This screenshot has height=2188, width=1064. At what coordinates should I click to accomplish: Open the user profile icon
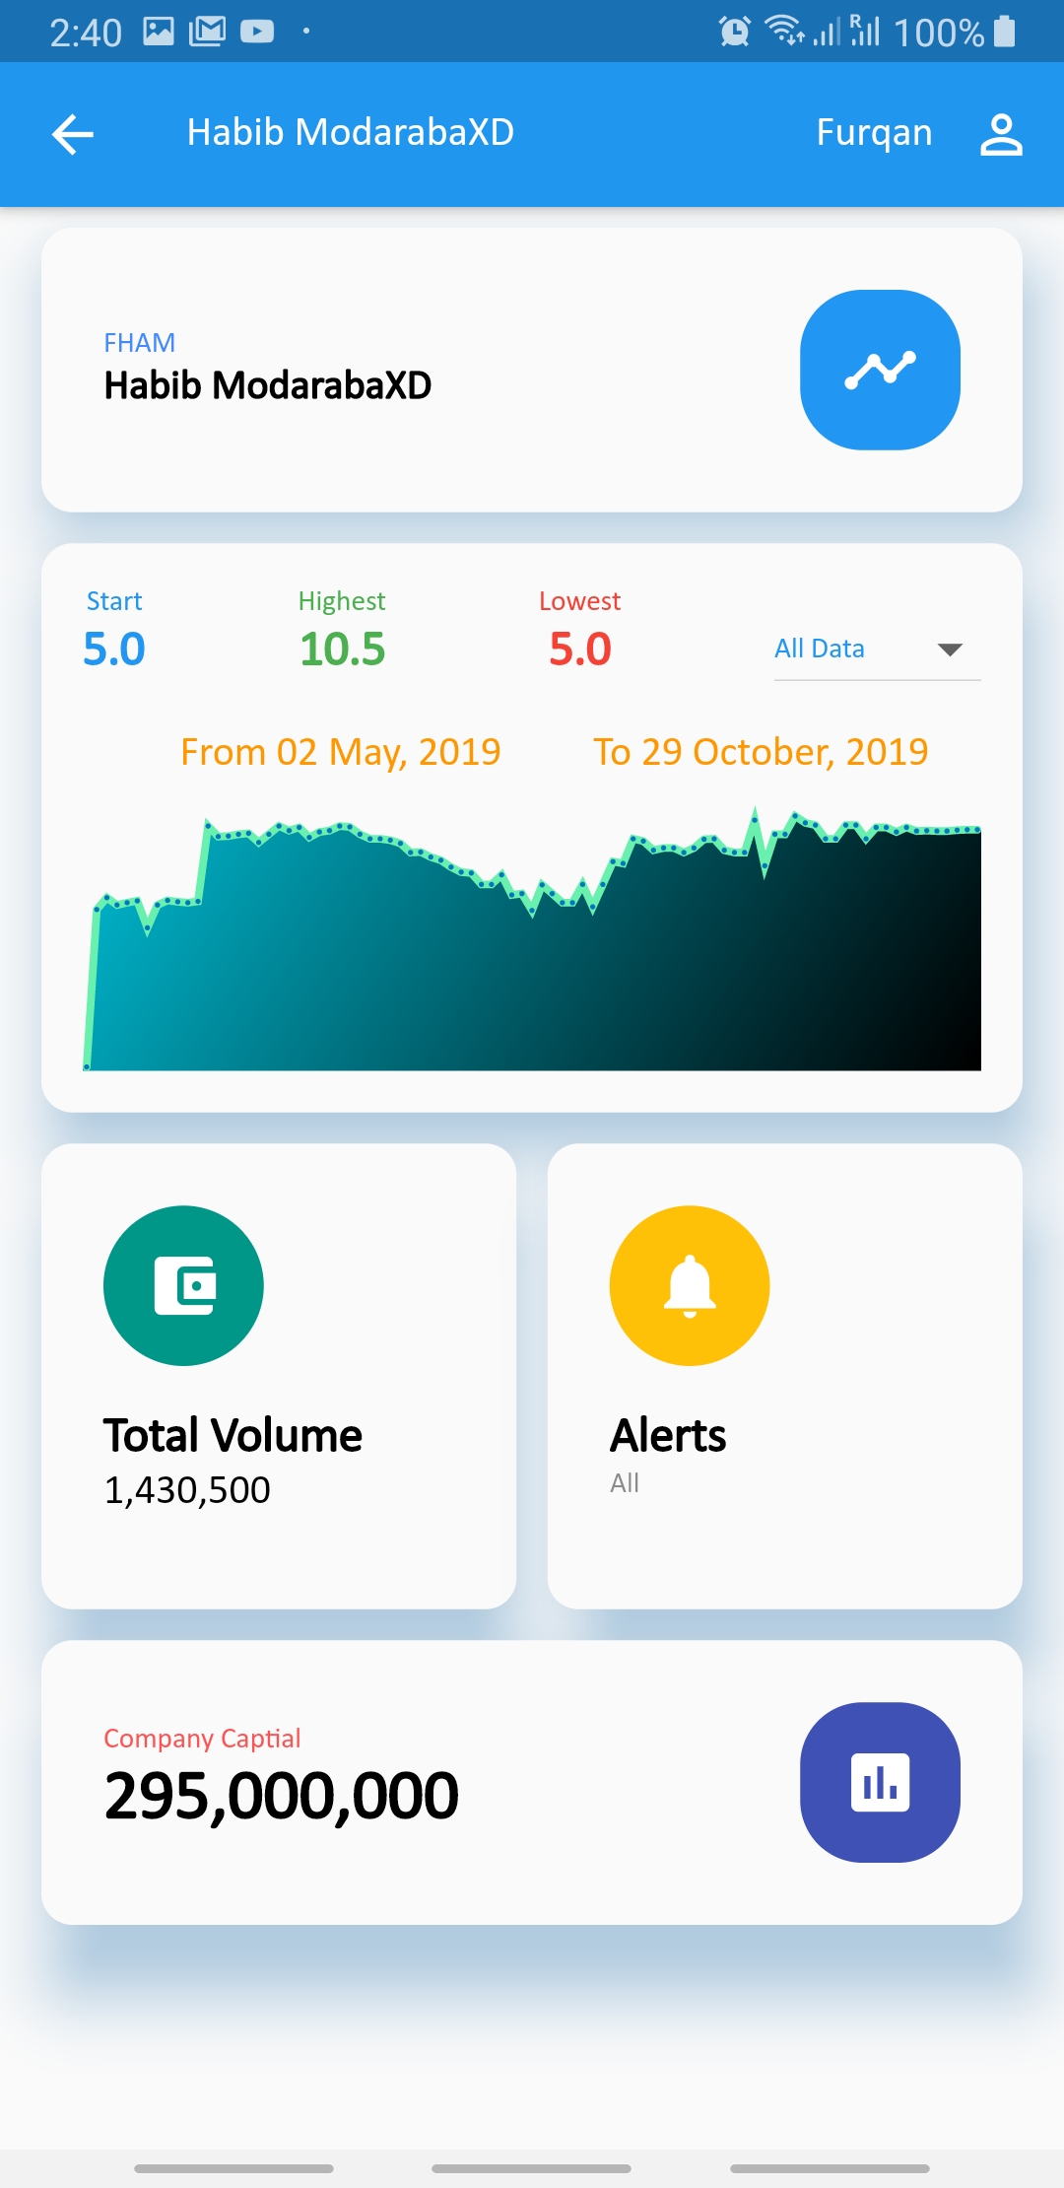point(1001,134)
